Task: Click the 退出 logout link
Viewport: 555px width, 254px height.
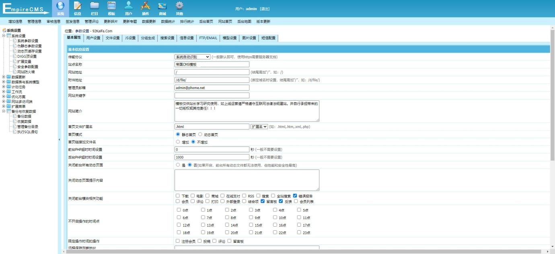Action: coord(265,8)
